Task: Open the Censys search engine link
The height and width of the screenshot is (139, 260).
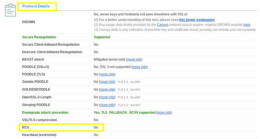Action: pyautogui.click(x=163, y=25)
